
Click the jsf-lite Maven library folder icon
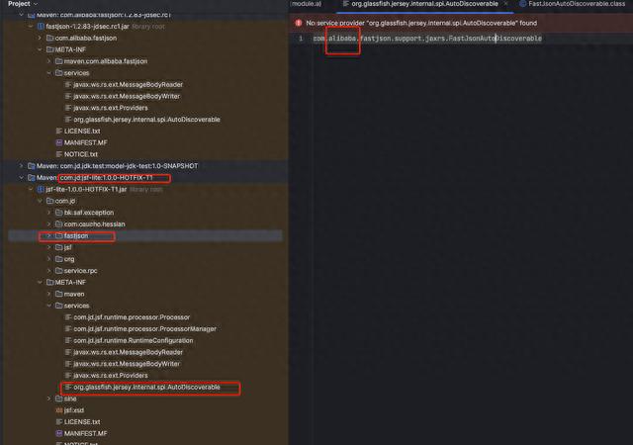pyautogui.click(x=32, y=178)
